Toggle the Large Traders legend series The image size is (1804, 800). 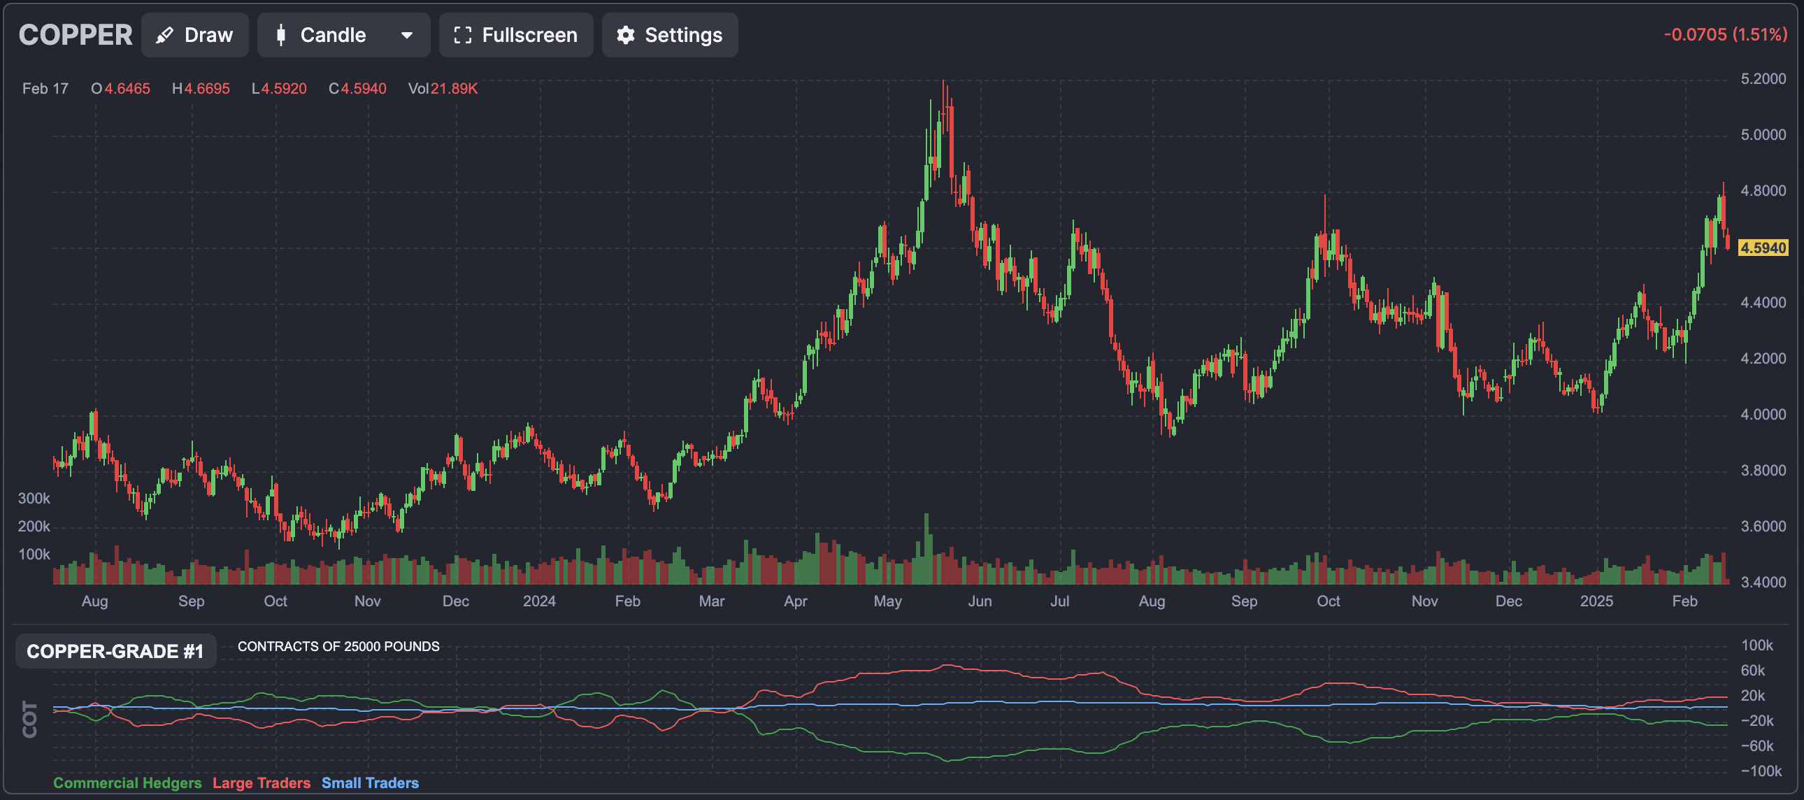(262, 783)
